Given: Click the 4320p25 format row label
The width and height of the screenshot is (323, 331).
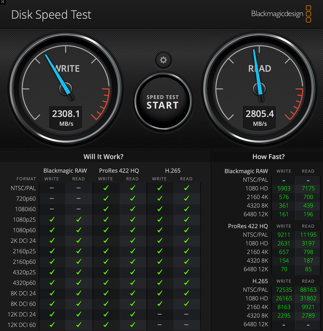Looking at the screenshot, I should click(x=24, y=272).
